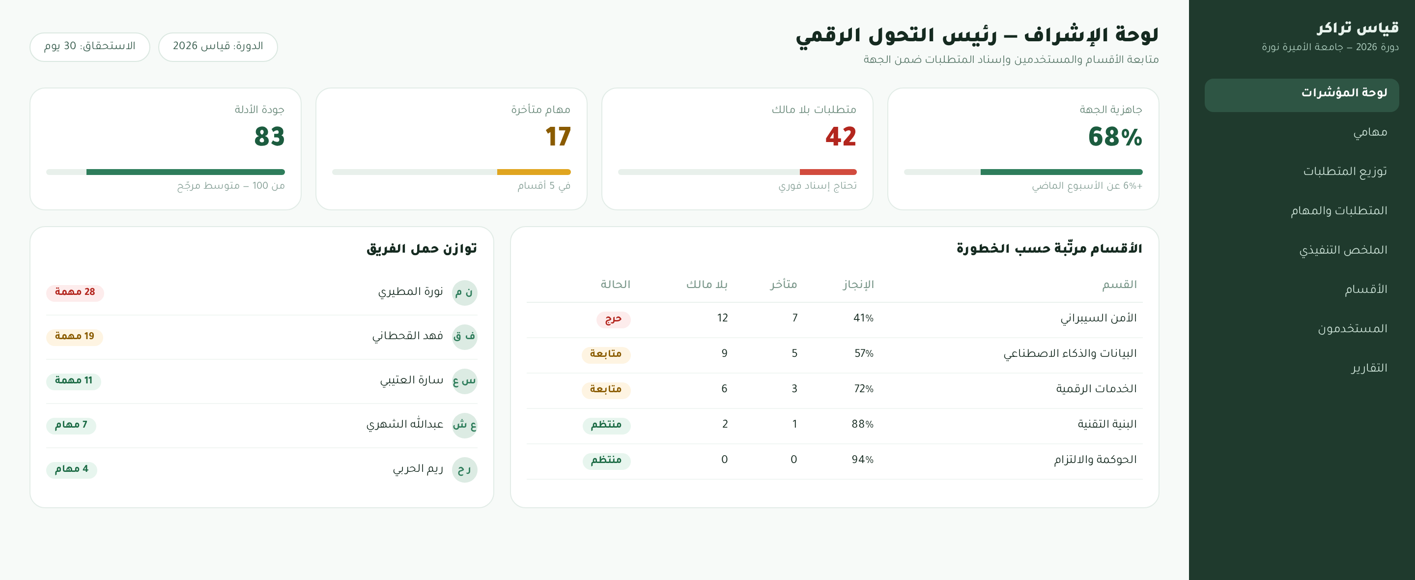This screenshot has width=1415, height=580.
Task: Click the س ع avatar for سارة العتيبي
Action: [464, 381]
